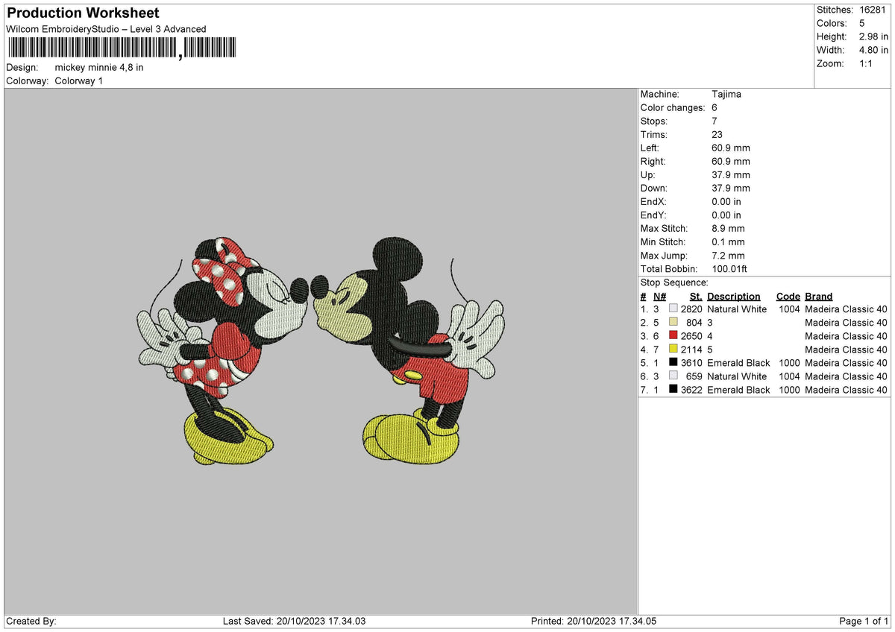Click the Max Jump value '7.2 mm'

[x=729, y=256]
